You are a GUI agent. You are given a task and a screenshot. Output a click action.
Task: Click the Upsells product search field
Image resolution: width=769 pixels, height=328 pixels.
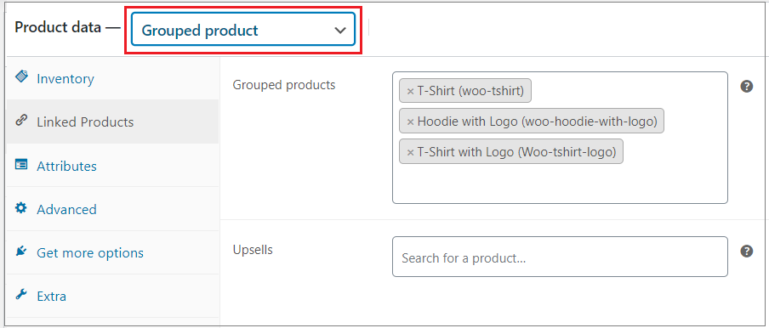(x=560, y=257)
